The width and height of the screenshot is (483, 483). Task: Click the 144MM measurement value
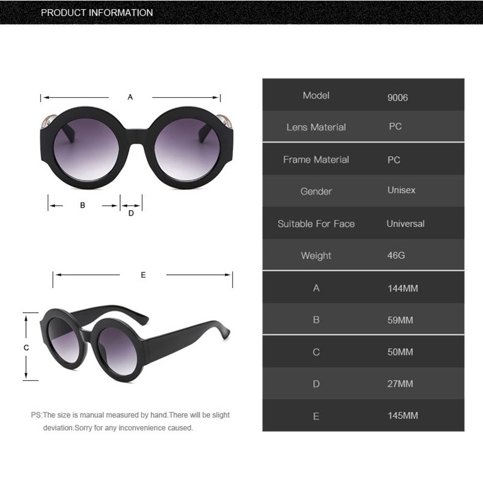point(403,289)
